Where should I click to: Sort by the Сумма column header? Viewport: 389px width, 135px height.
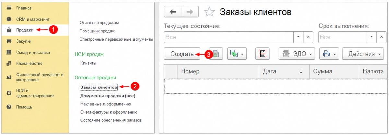334,71
